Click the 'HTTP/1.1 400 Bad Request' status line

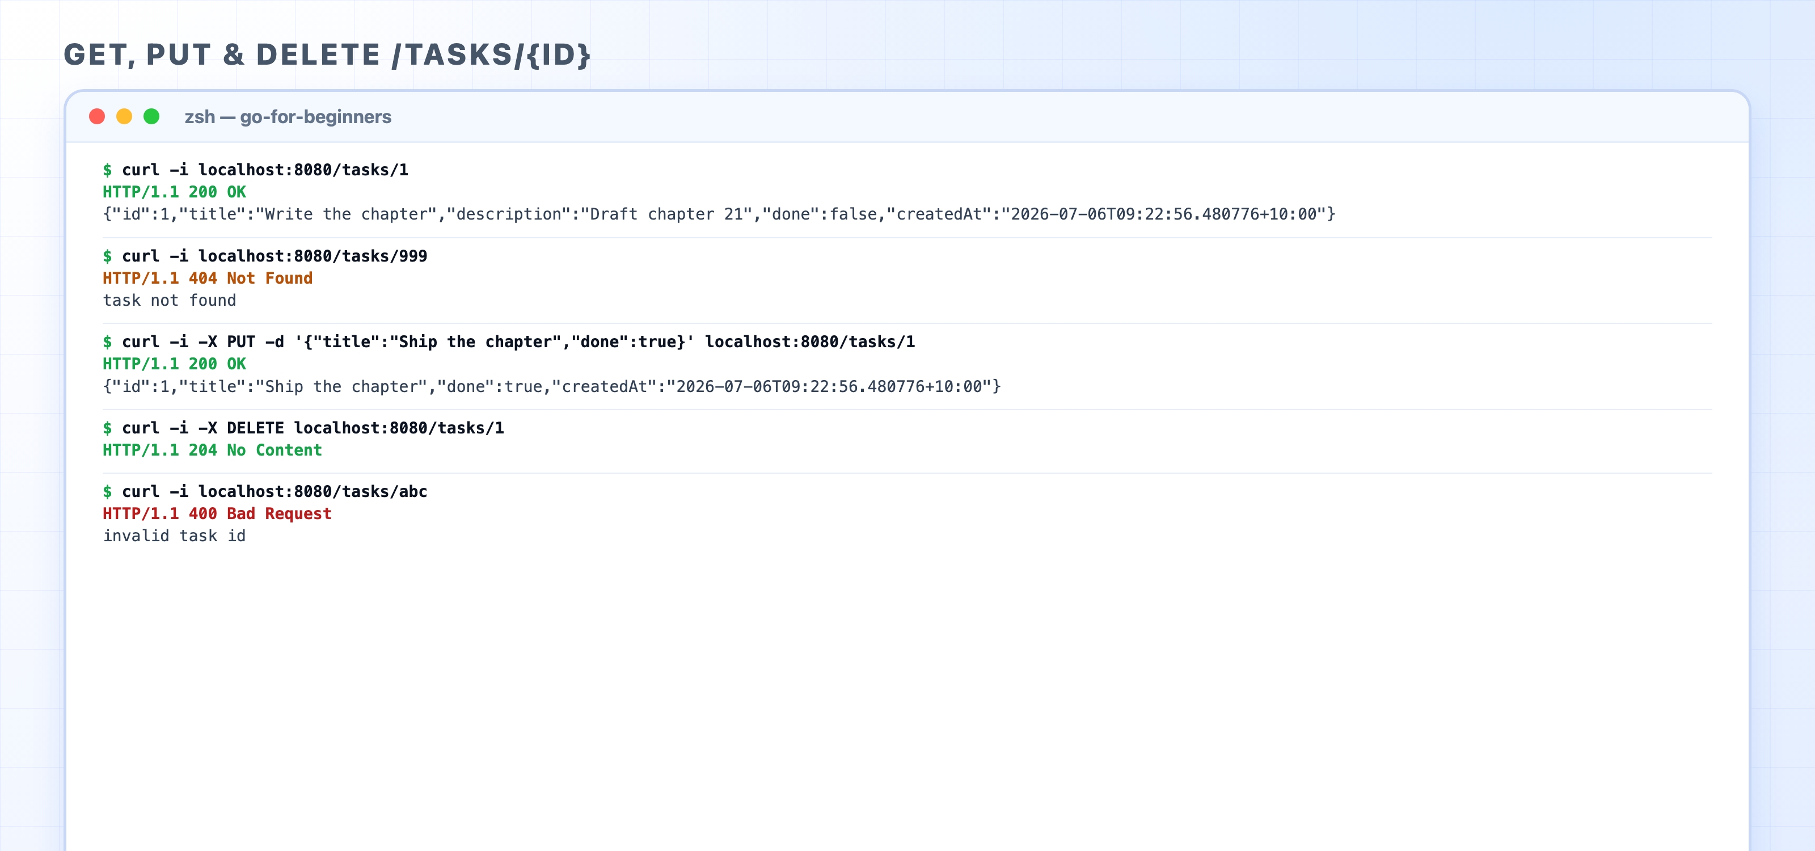217,513
